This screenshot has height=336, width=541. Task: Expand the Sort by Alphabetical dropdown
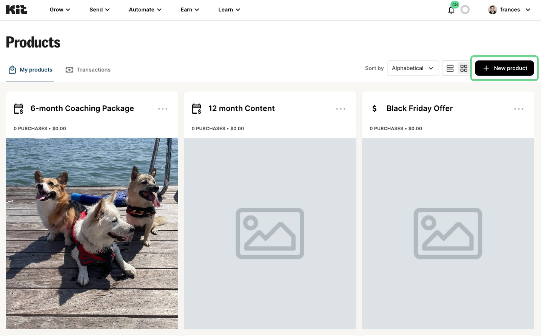[413, 68]
